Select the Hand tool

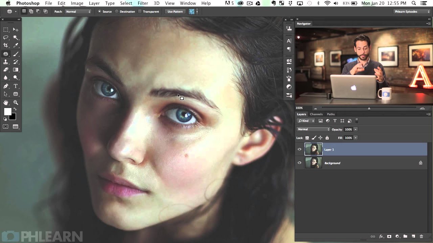pos(6,103)
